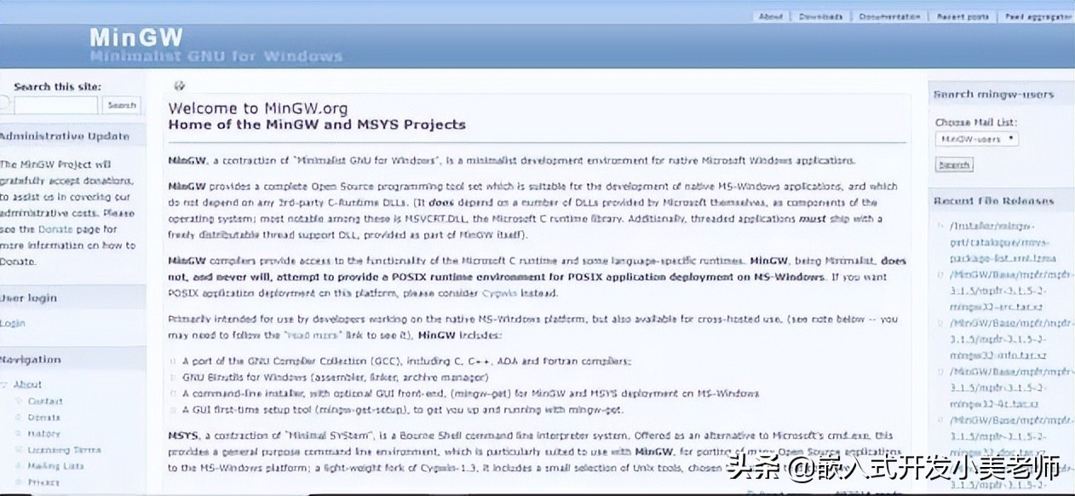Open Contact in the Navigation tree

[45, 401]
